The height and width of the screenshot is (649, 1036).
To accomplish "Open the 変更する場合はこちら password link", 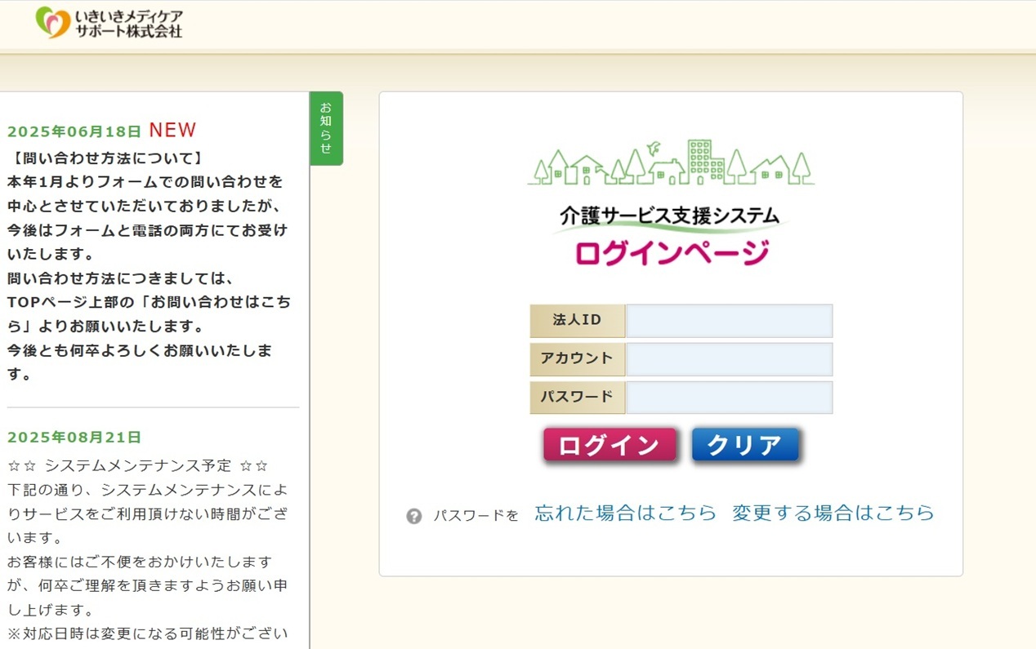I will (833, 513).
